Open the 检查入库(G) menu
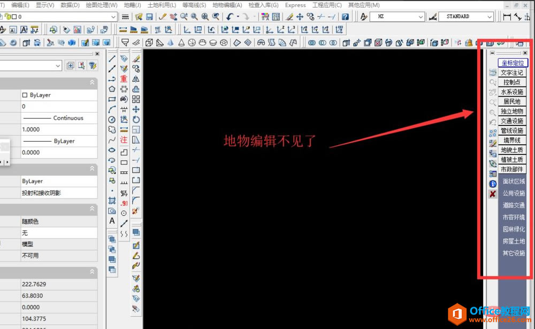The width and height of the screenshot is (535, 329). [263, 5]
